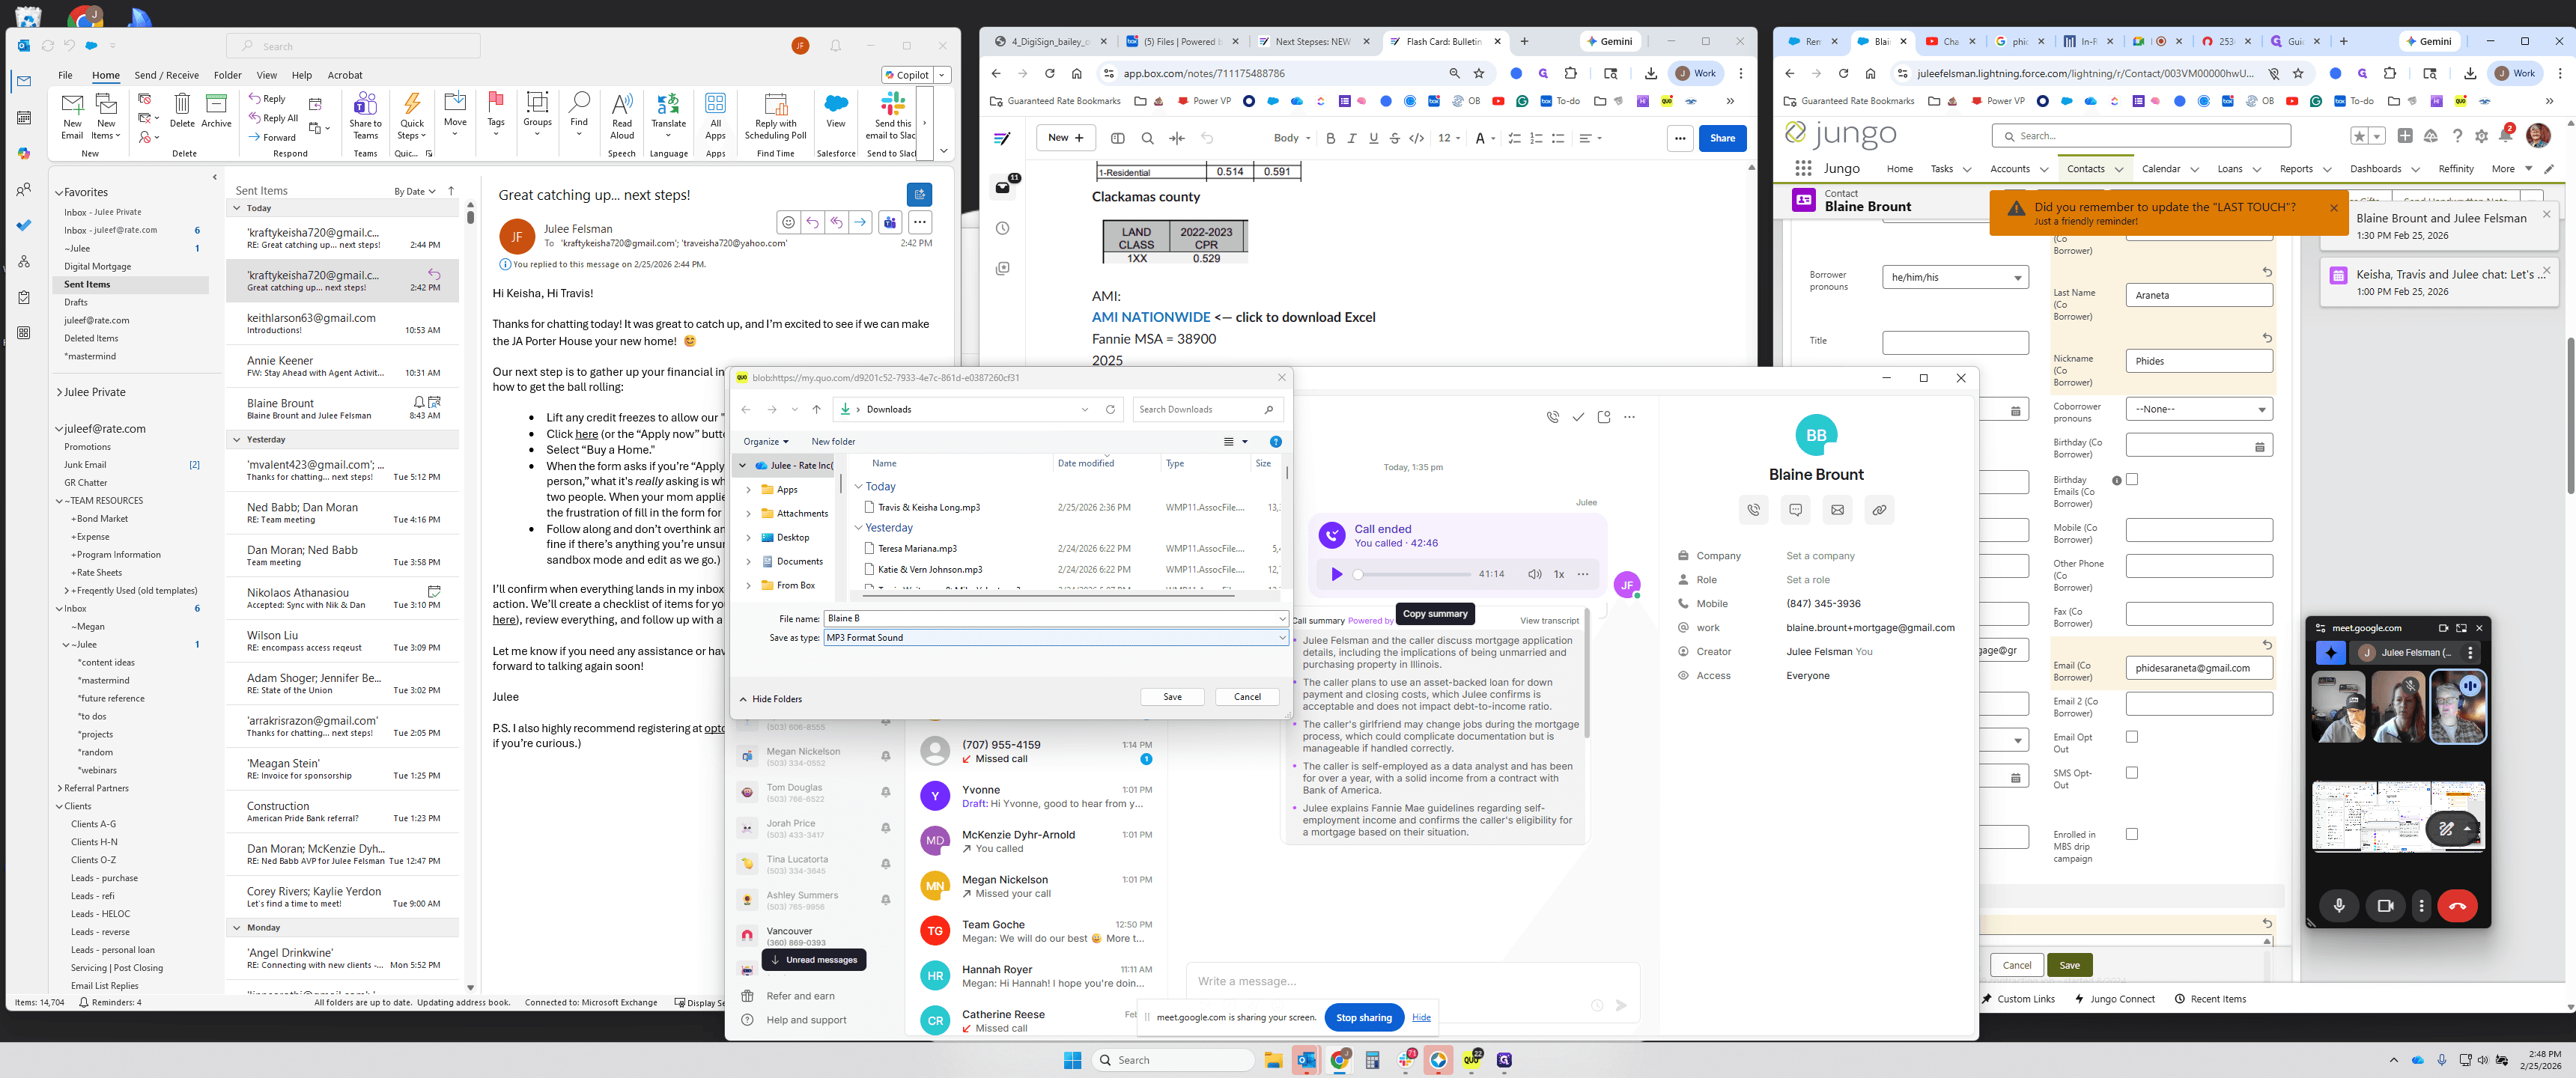Click AMI NATIONWIDE link
The height and width of the screenshot is (1078, 2576).
tap(1151, 317)
